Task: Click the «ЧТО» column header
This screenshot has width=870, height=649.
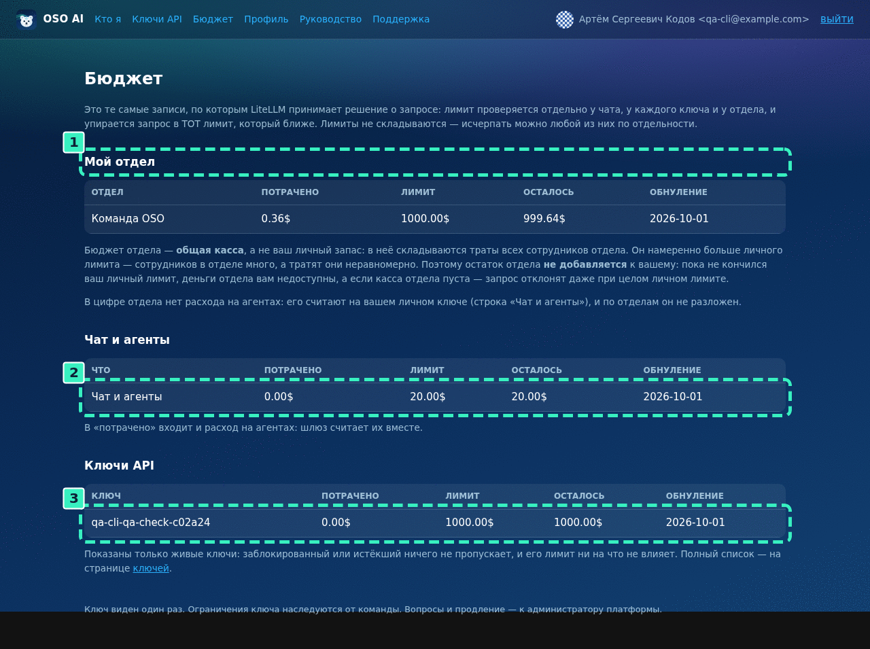Action: click(x=101, y=370)
